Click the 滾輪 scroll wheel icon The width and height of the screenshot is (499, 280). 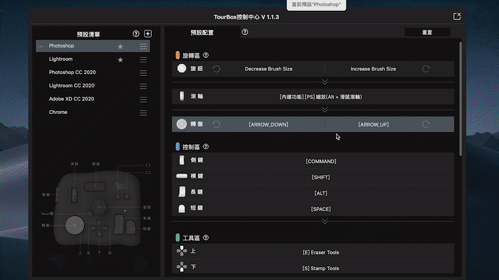(x=182, y=96)
